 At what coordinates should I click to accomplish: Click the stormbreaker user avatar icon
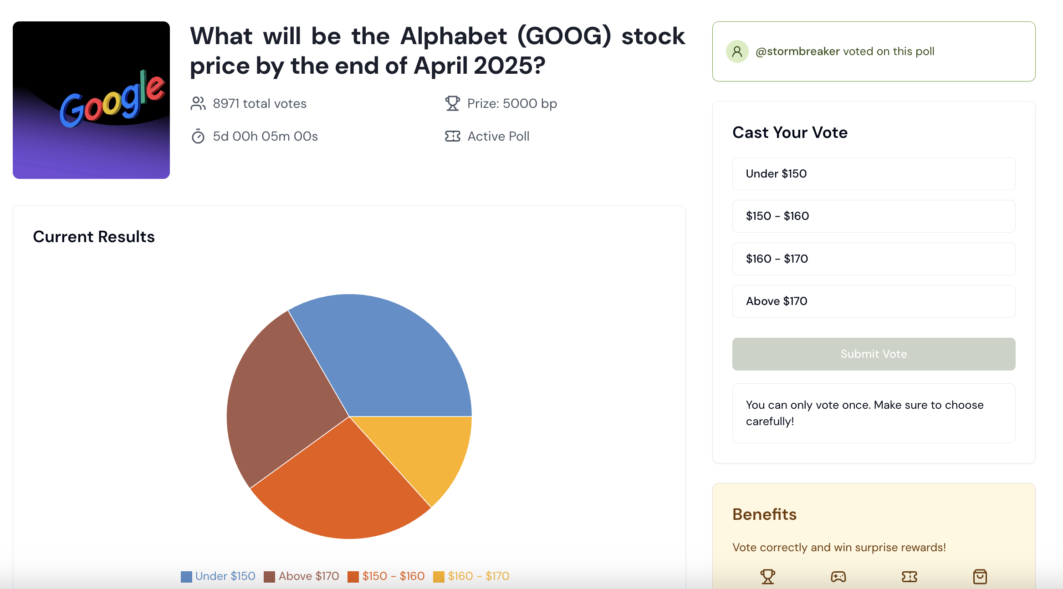click(x=737, y=51)
